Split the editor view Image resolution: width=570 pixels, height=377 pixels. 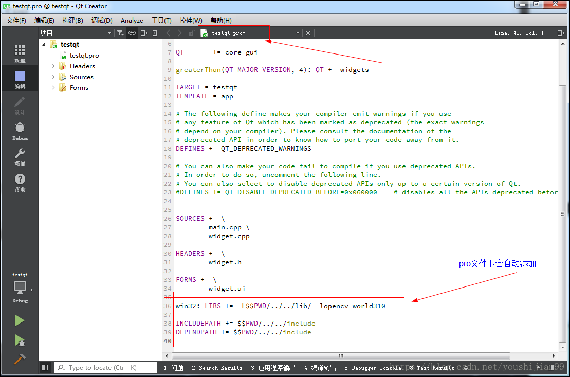click(x=561, y=33)
